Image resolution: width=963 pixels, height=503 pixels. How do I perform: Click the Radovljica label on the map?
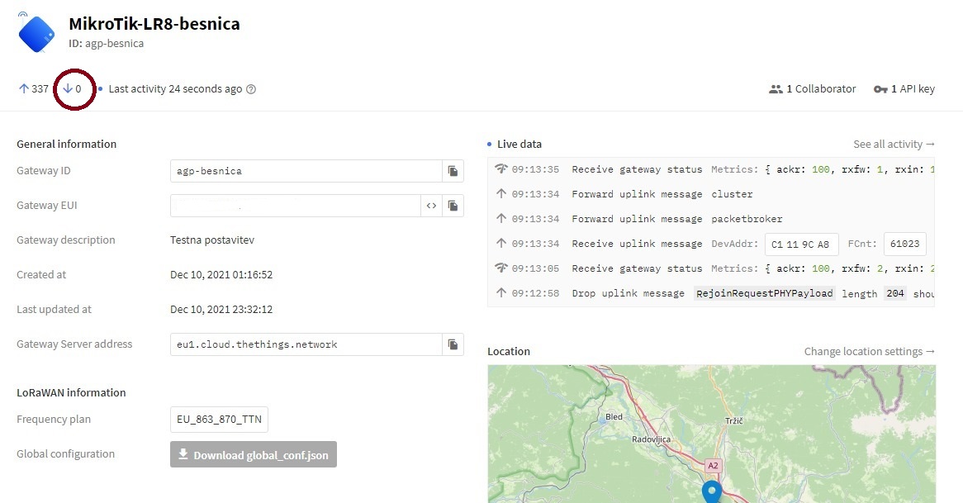point(651,439)
